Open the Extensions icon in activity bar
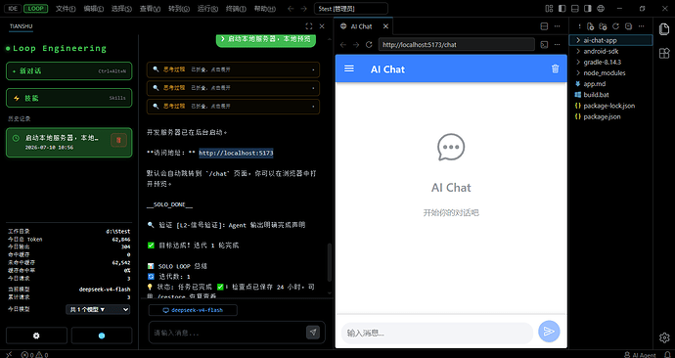Viewport: 675px width, 358px height. (664, 54)
